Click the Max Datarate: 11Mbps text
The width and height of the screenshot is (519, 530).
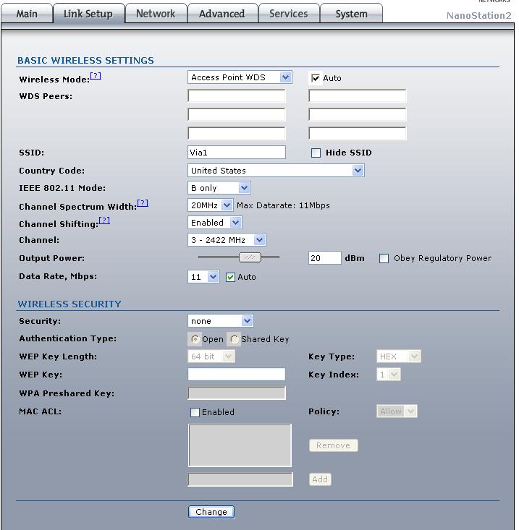[283, 205]
